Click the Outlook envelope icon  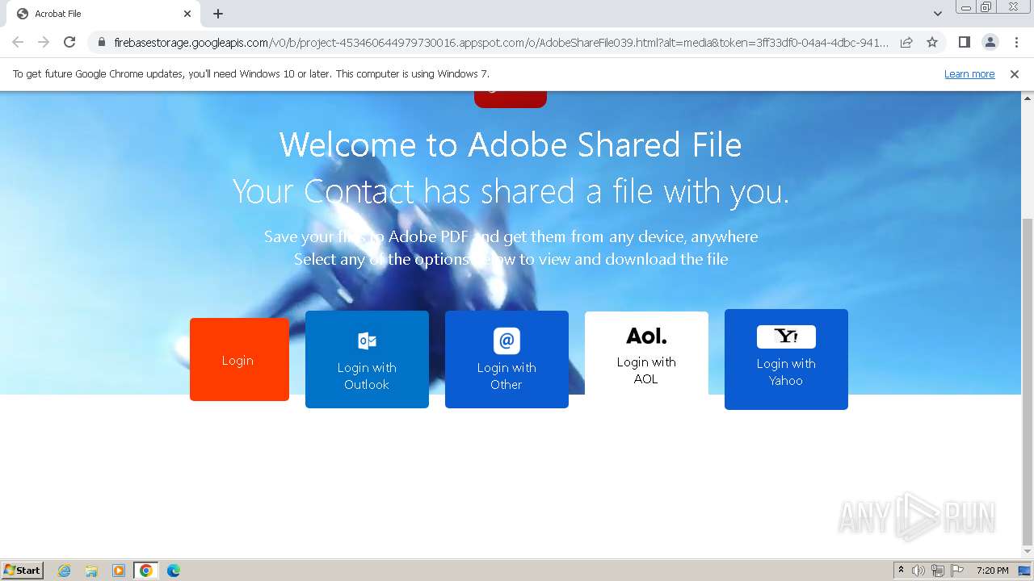(367, 341)
